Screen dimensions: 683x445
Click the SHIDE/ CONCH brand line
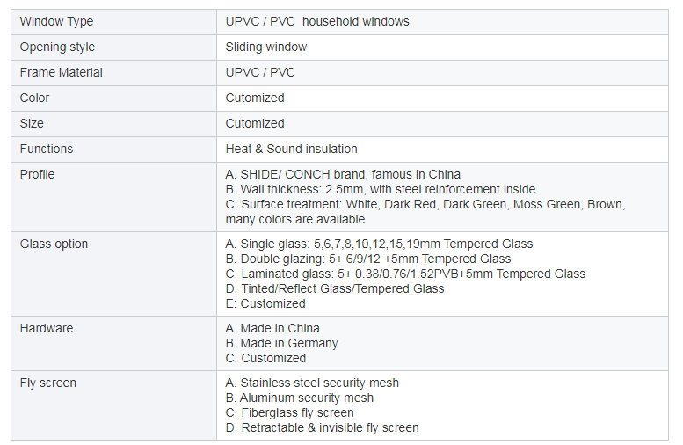pyautogui.click(x=343, y=174)
